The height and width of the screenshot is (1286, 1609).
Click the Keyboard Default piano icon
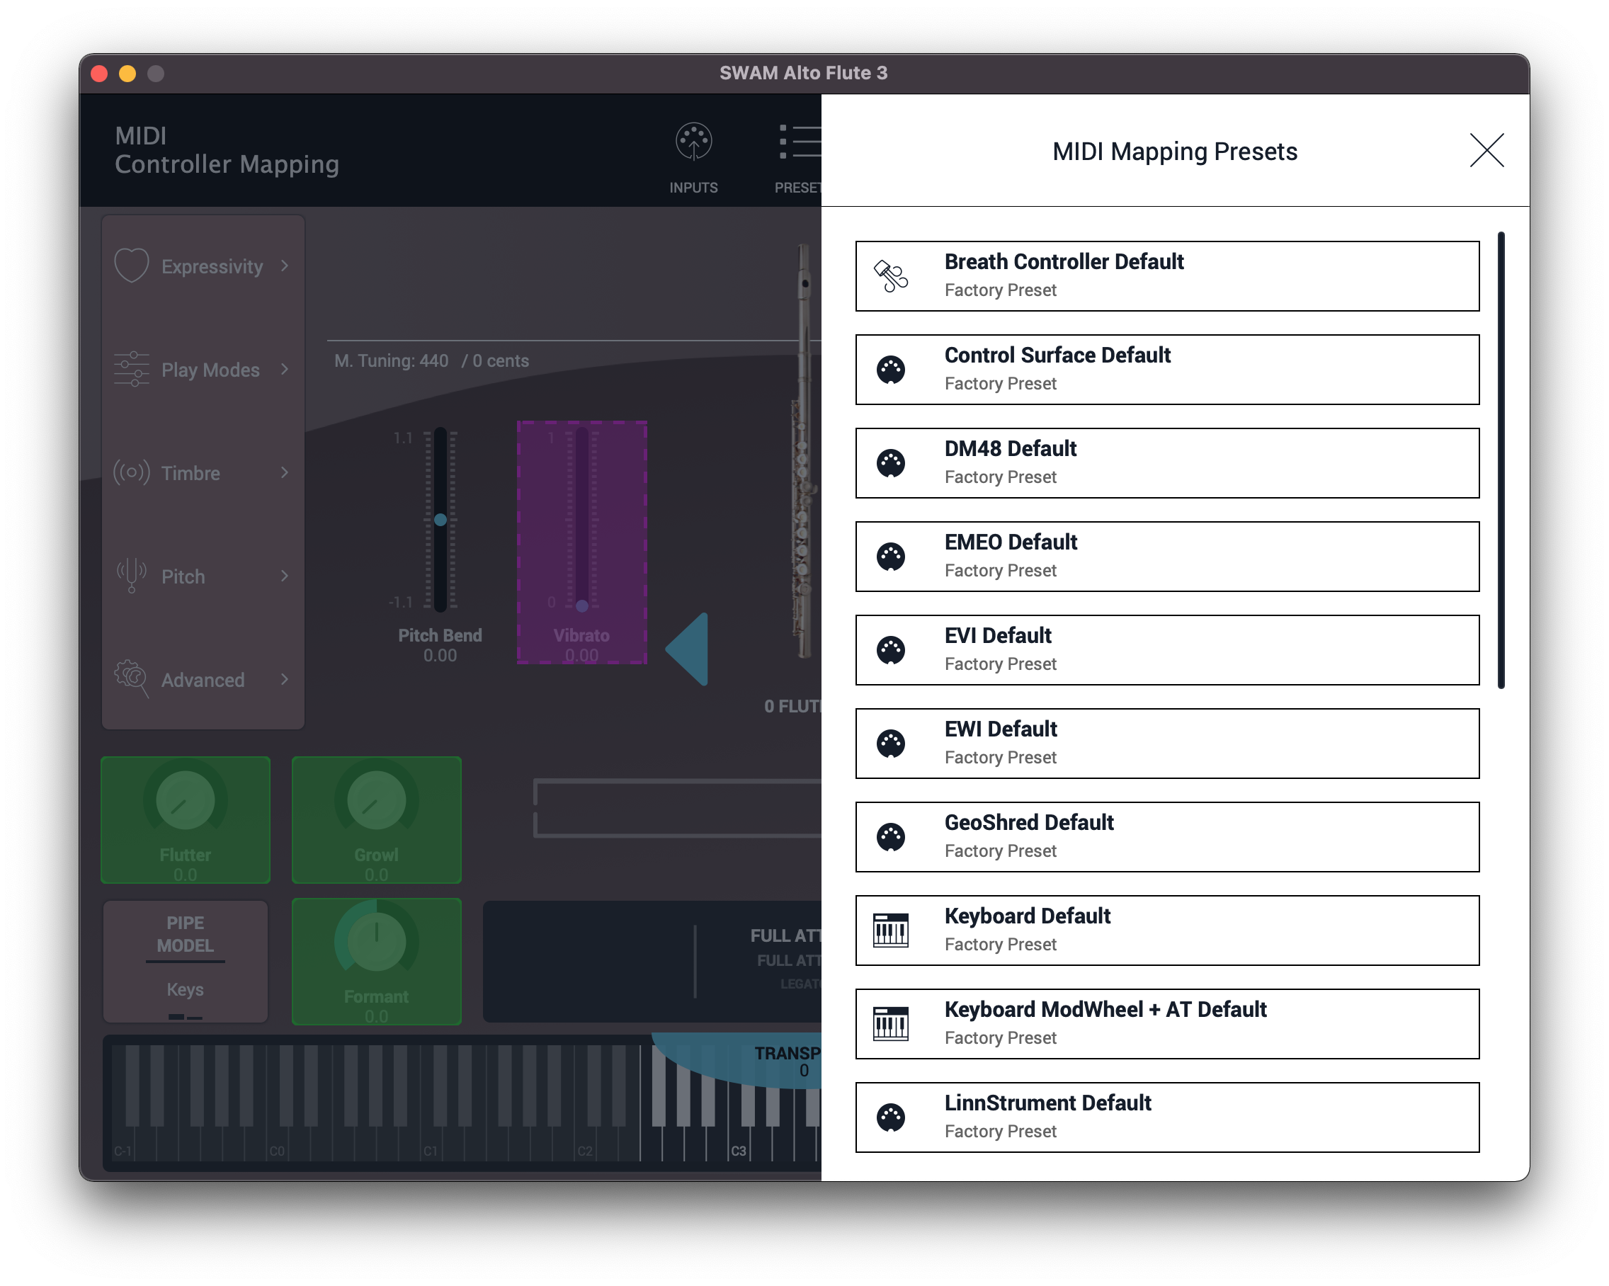[891, 930]
